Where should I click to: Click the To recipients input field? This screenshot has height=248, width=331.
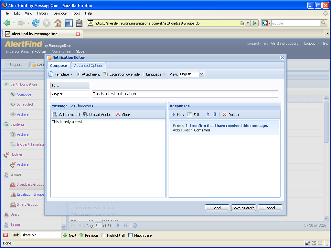(185, 85)
